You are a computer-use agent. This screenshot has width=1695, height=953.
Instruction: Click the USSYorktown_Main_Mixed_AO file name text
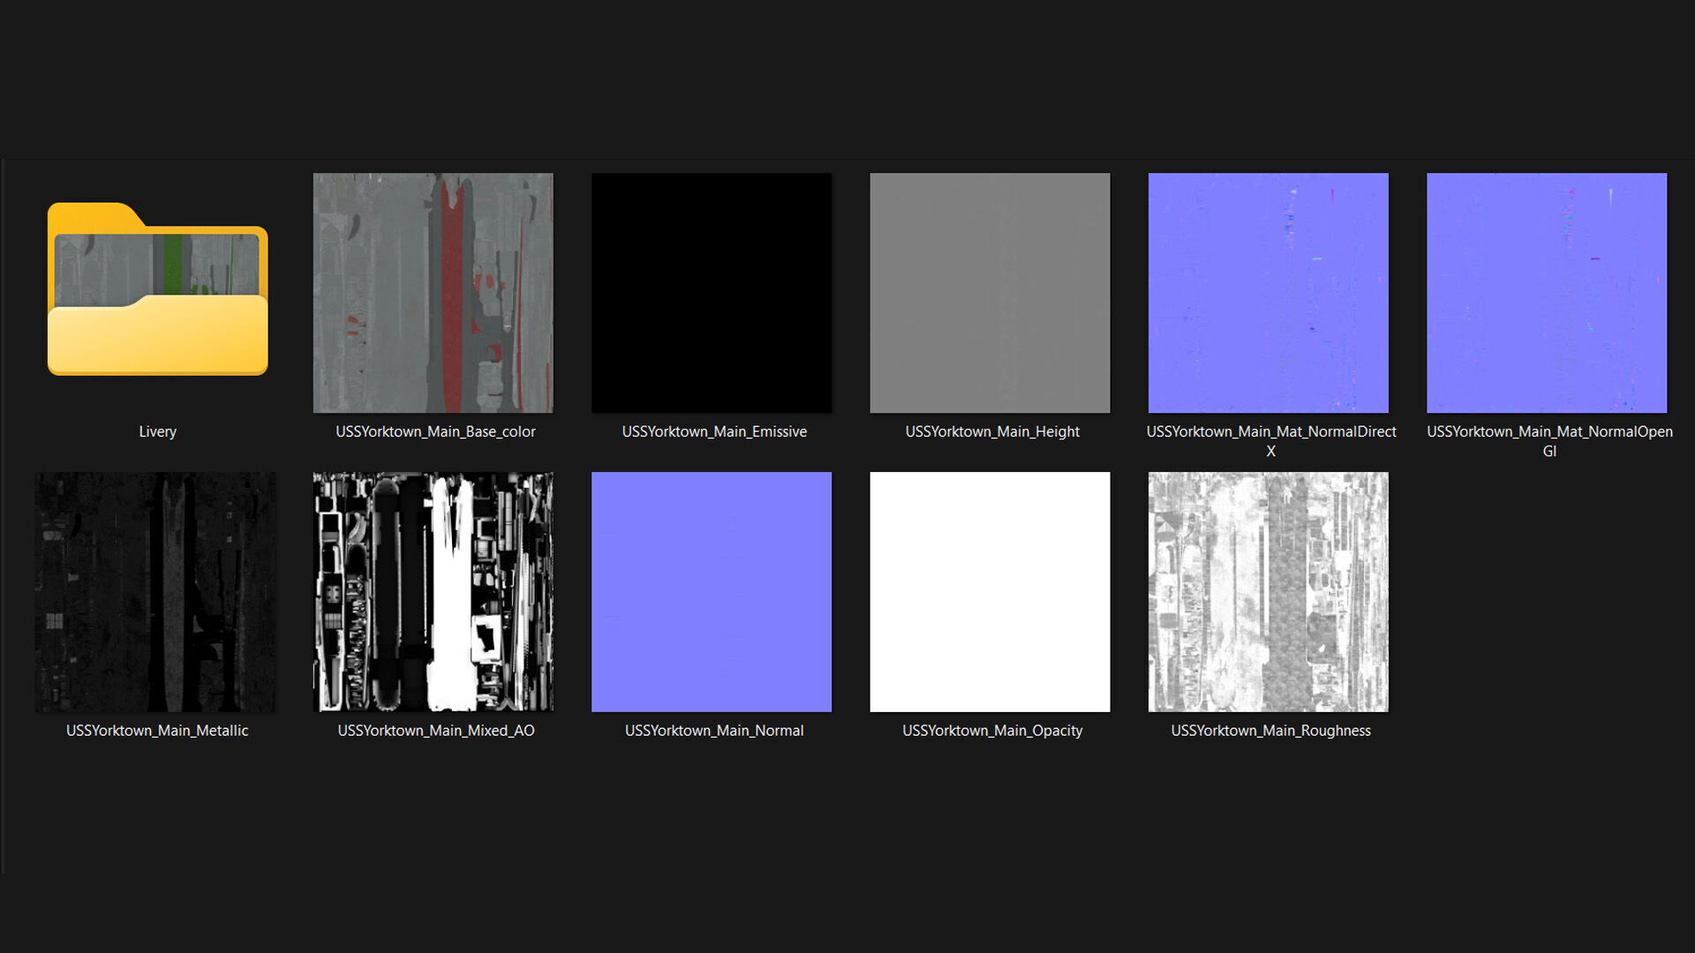[435, 731]
